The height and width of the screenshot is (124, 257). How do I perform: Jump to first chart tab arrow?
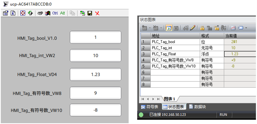[x=143, y=99]
